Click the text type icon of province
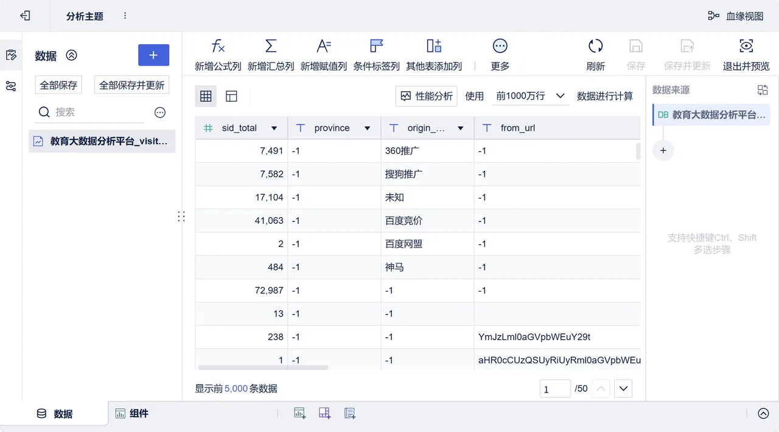The image size is (779, 432). [x=300, y=128]
